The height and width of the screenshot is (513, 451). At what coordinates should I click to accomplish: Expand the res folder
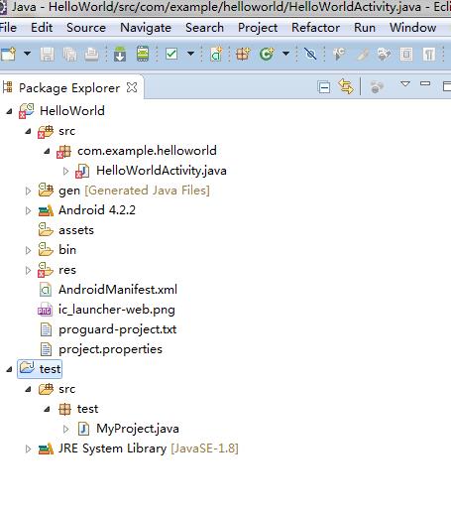tap(28, 270)
